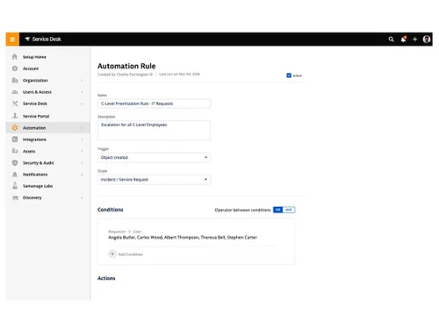The height and width of the screenshot is (329, 439).
Task: Expand the Automation submenu chevron
Action: [x=82, y=128]
